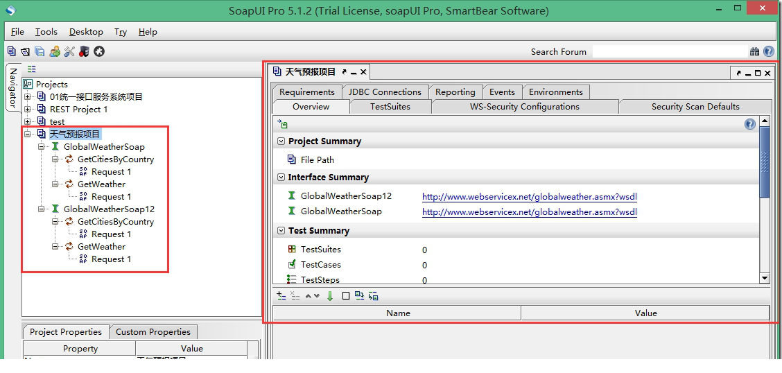Click the black round plugin icon

click(99, 51)
